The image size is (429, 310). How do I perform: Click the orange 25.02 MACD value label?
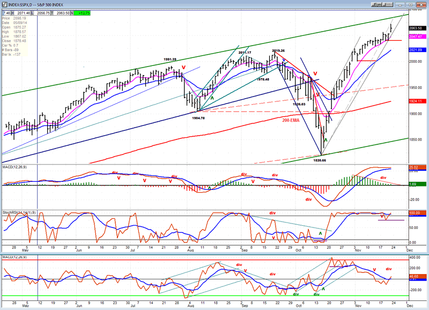[417, 167]
